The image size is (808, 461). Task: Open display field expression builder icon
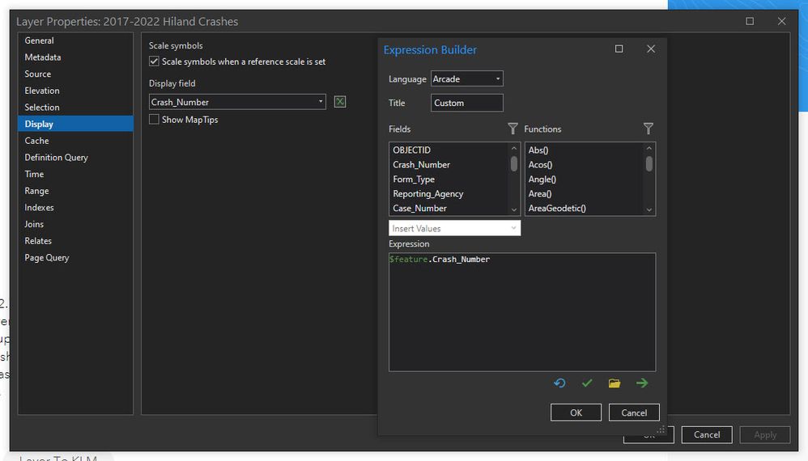[x=339, y=102]
